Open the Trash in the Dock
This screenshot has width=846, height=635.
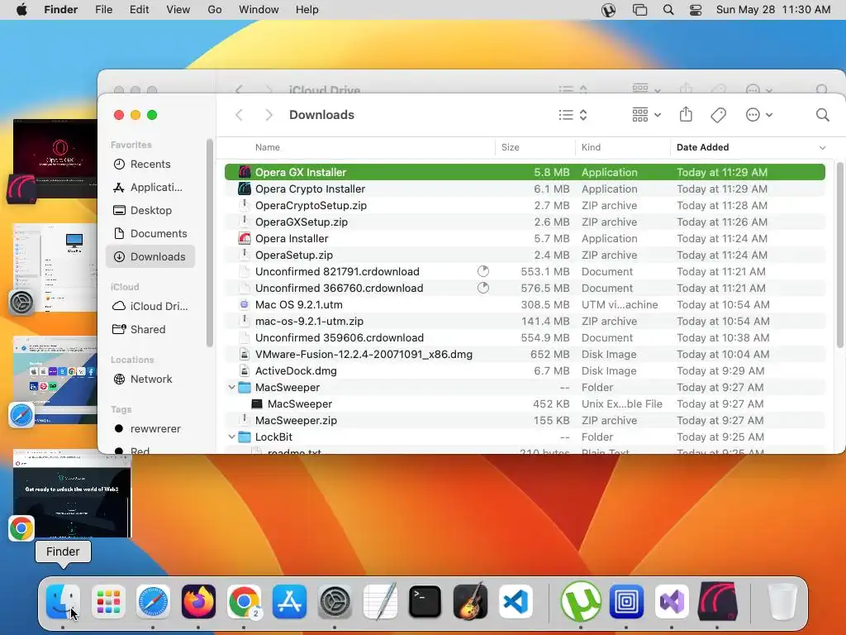coord(782,601)
